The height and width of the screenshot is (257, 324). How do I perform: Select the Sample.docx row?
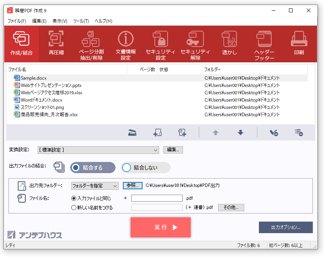pyautogui.click(x=157, y=78)
